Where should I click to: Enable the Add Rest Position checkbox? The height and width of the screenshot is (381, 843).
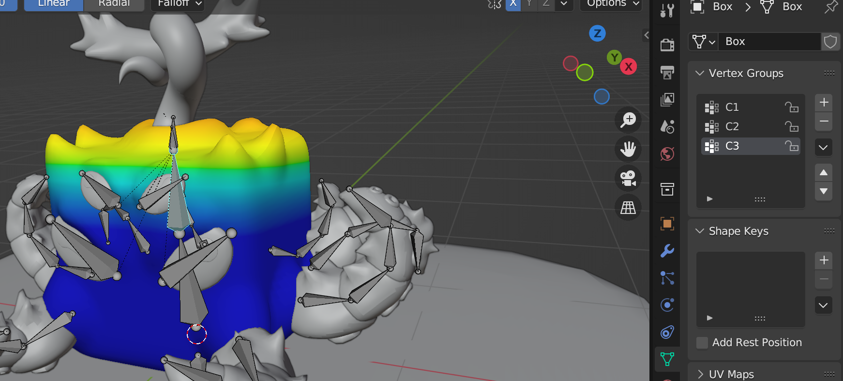click(x=702, y=343)
